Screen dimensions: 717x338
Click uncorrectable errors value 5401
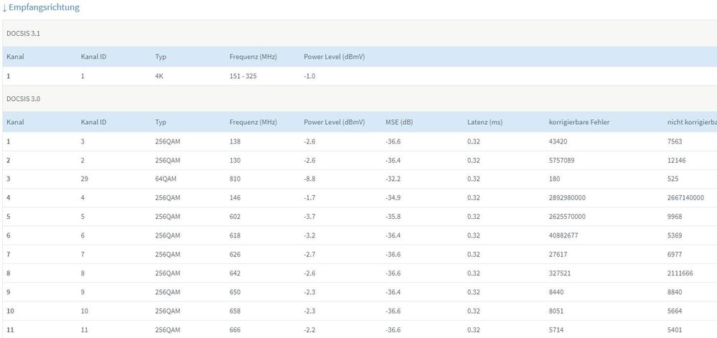675,329
